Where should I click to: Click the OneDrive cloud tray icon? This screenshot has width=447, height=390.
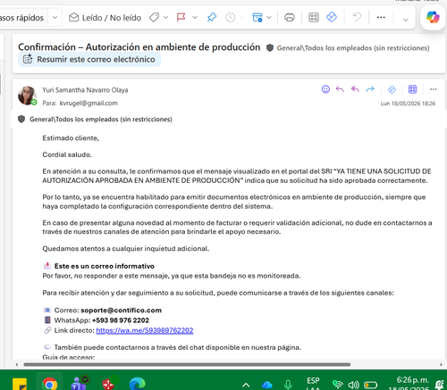tap(267, 386)
